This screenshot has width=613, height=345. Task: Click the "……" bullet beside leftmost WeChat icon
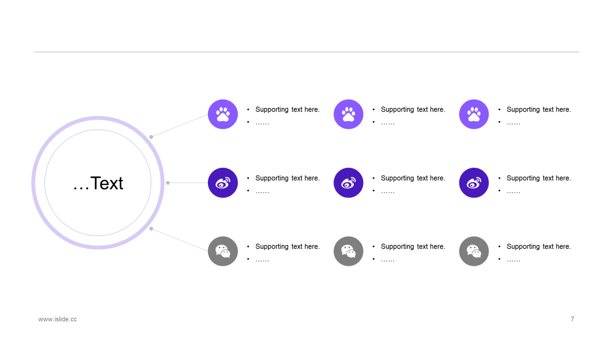tap(262, 260)
